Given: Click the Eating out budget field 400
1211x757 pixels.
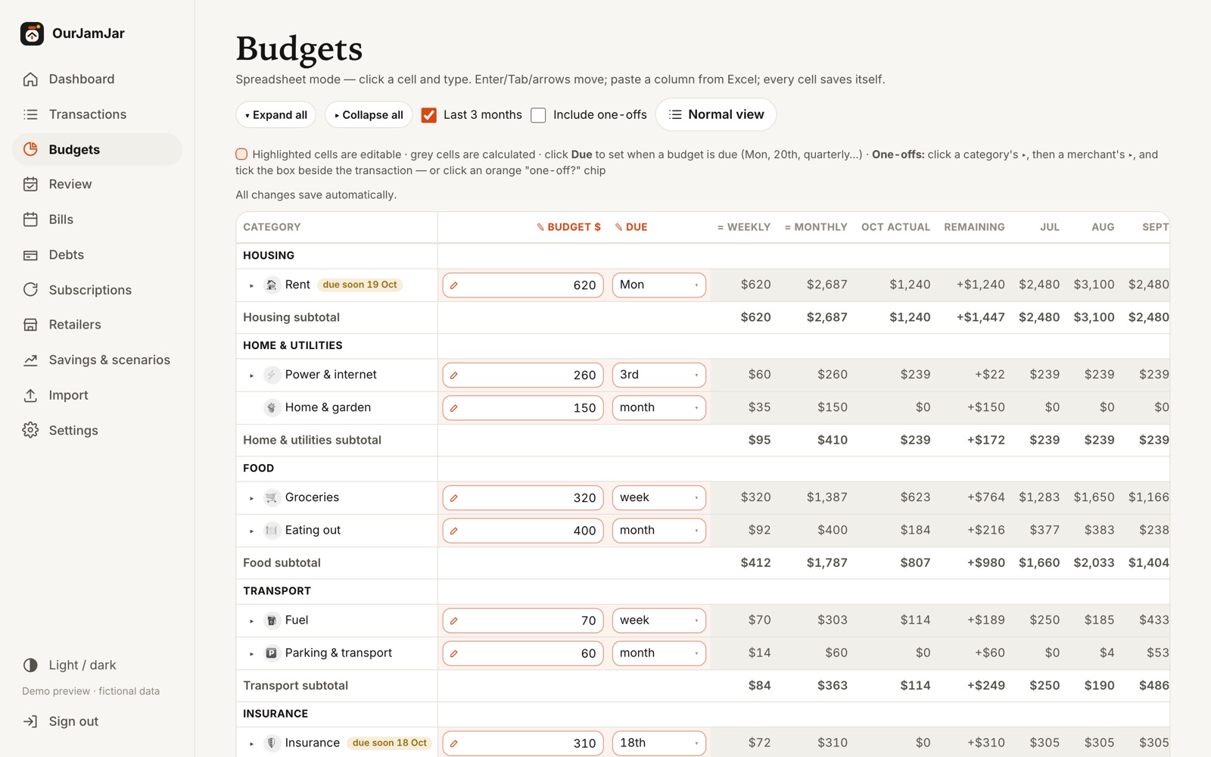Looking at the screenshot, I should click(523, 531).
